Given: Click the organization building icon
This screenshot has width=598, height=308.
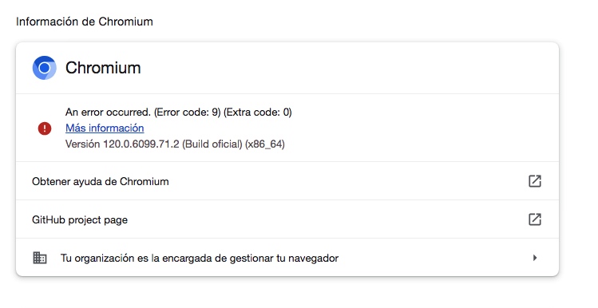Looking at the screenshot, I should point(40,258).
